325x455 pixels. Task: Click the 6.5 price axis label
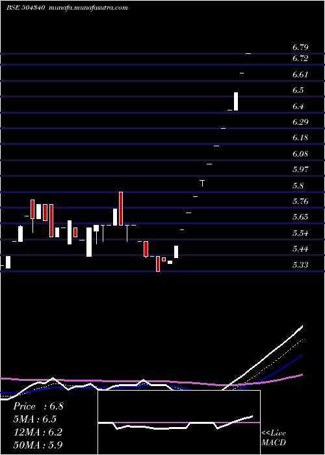(x=298, y=90)
